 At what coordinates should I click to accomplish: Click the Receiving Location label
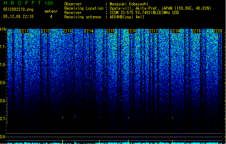84,8
